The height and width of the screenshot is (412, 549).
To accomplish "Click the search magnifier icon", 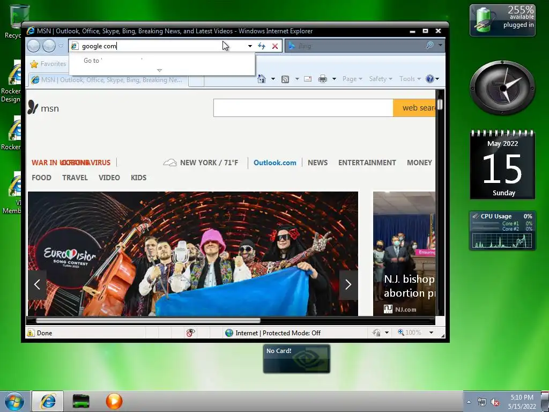I will tap(429, 45).
